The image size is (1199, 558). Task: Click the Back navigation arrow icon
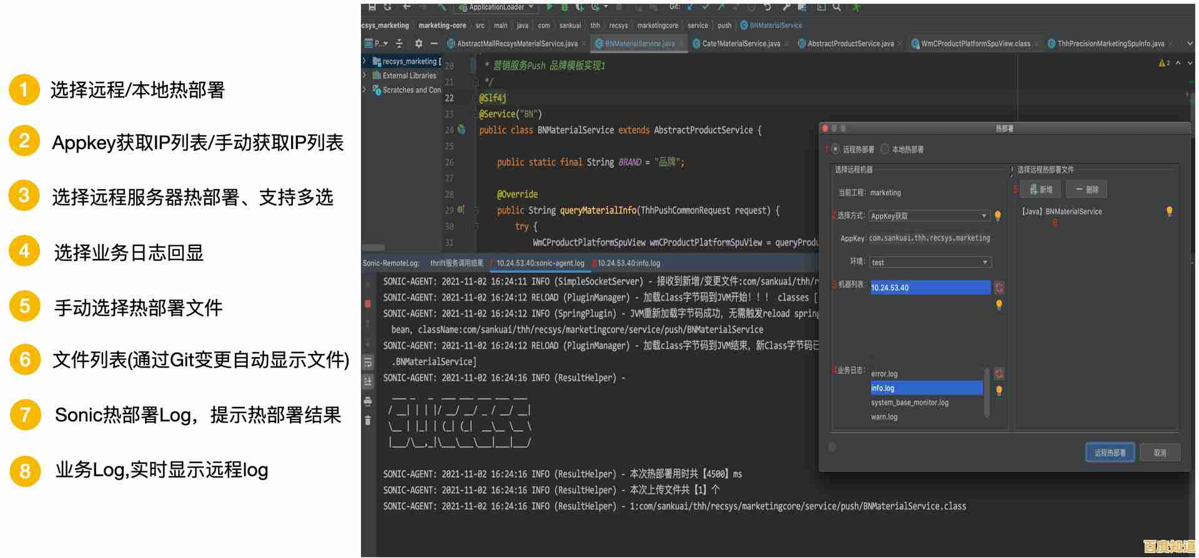tap(407, 7)
